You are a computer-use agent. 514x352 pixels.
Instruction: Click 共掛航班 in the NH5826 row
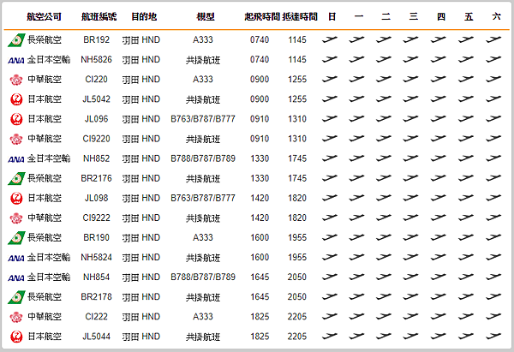(x=203, y=60)
